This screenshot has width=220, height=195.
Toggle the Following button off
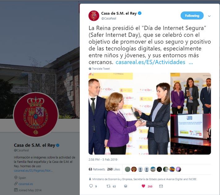point(192,16)
